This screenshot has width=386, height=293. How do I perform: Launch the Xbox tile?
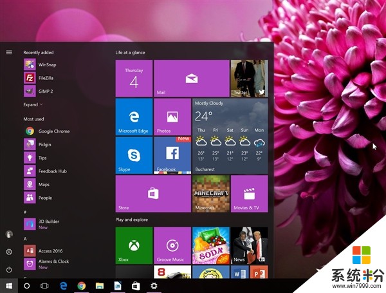tap(134, 245)
